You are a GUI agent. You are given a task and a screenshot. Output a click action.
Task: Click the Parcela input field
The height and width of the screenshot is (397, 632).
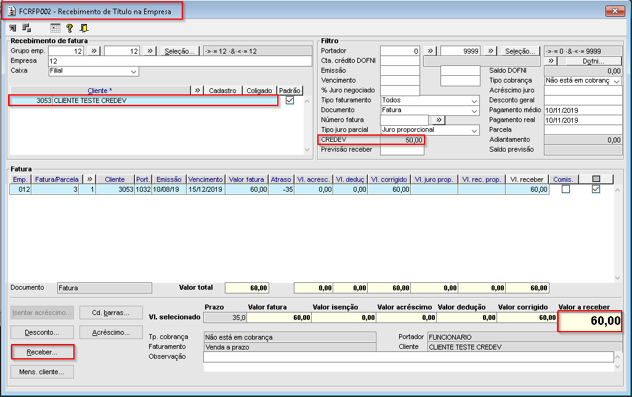pos(583,130)
